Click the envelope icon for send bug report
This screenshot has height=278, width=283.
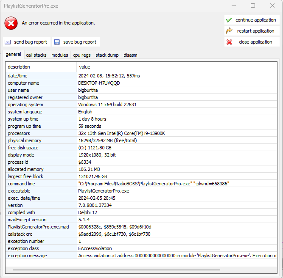(8, 42)
